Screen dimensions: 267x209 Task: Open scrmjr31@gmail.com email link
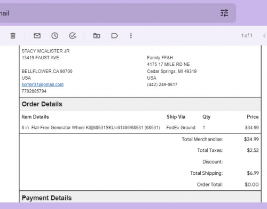point(43,84)
